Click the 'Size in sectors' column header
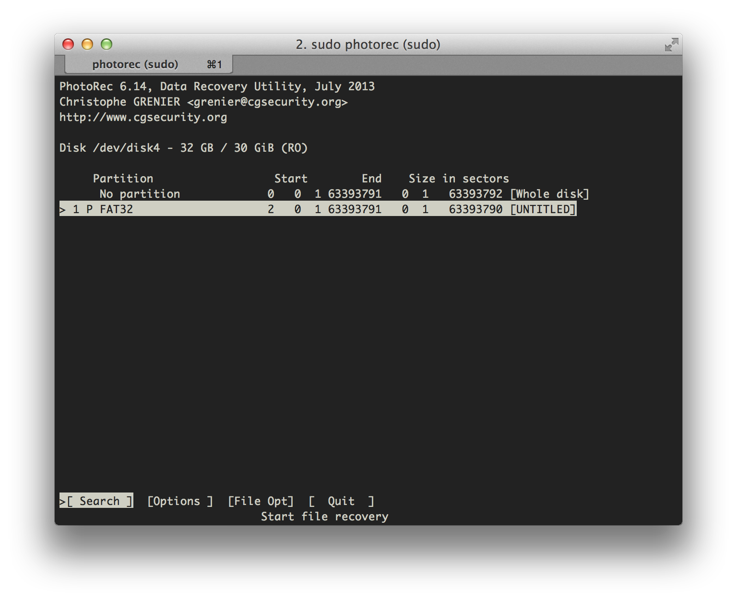Viewport: 737px width, 601px height. click(x=458, y=179)
